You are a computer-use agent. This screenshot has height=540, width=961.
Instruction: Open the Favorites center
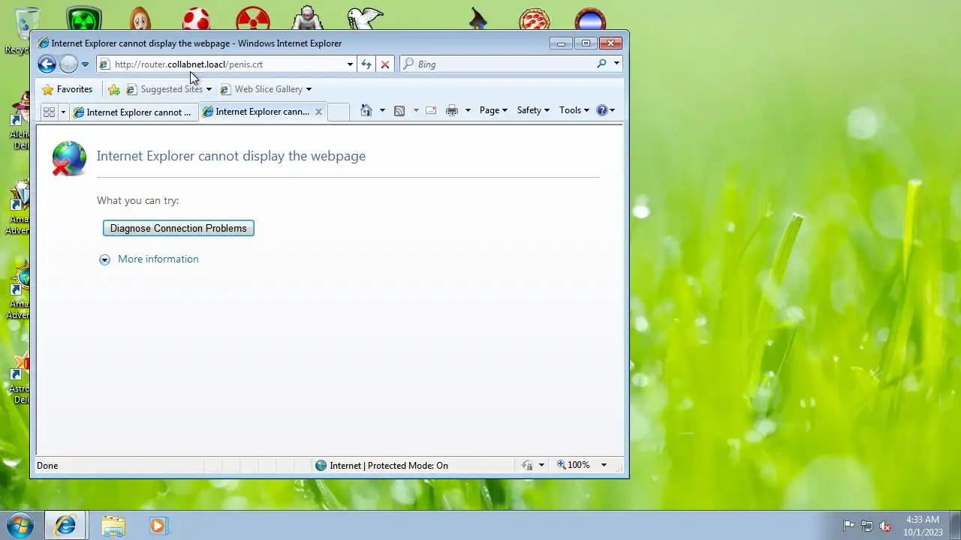tap(68, 89)
